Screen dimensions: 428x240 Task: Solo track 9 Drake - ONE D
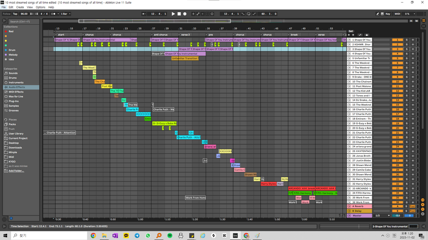pos(406,77)
